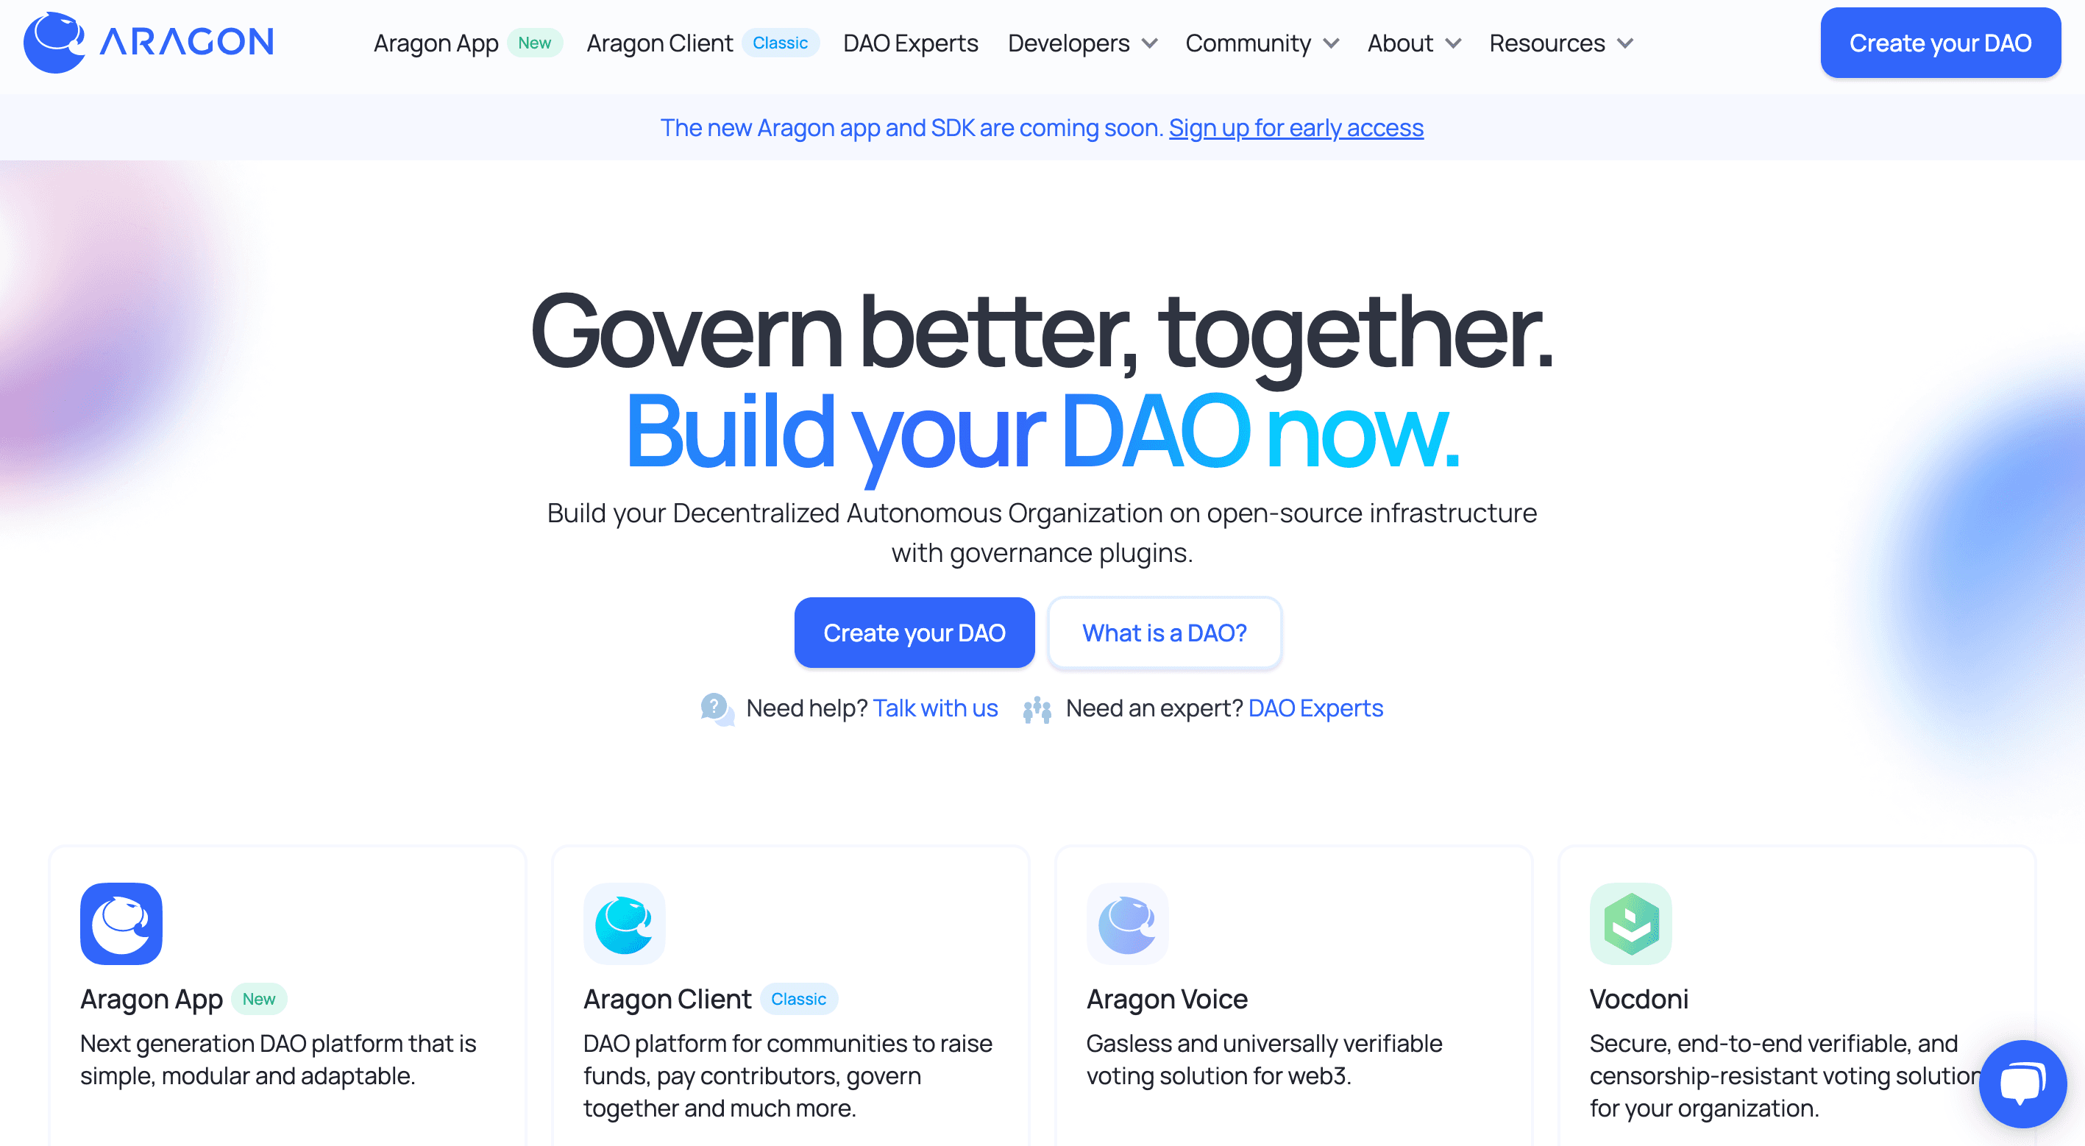Expand the Developers dropdown menu
This screenshot has height=1146, width=2085.
(1081, 43)
